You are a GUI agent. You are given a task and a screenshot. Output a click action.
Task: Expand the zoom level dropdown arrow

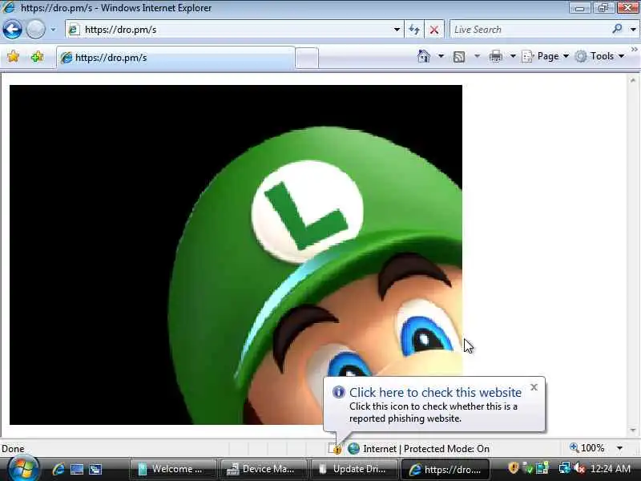[619, 448]
